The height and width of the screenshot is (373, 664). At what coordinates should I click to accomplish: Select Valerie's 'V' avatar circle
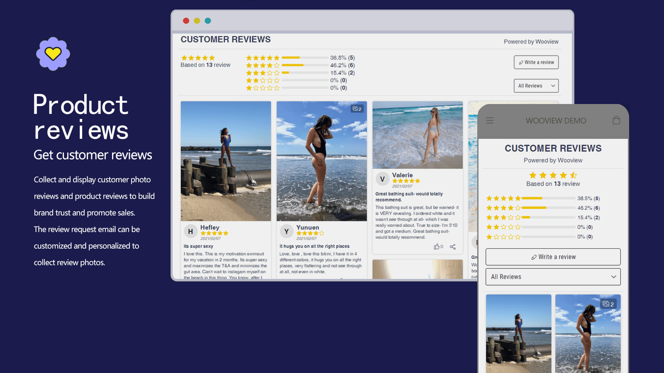[383, 179]
